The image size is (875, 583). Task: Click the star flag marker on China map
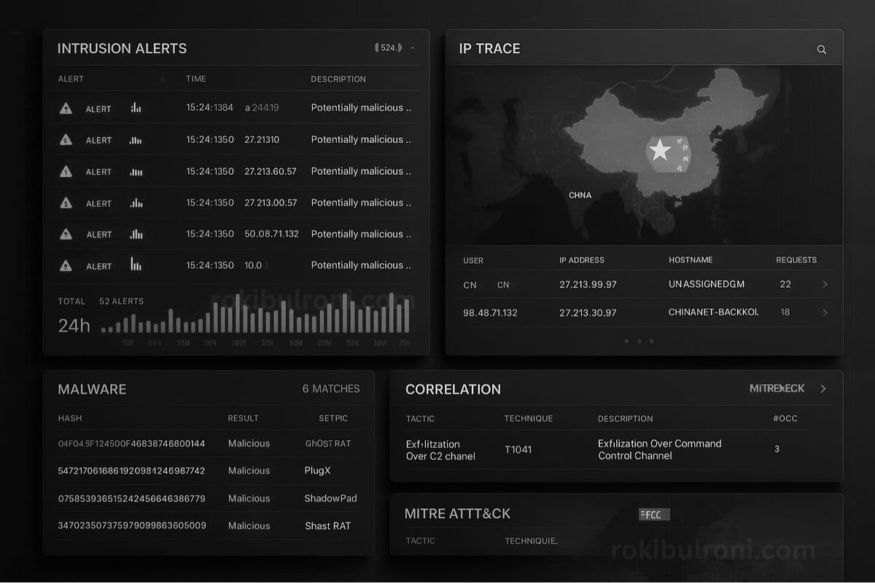pos(660,150)
